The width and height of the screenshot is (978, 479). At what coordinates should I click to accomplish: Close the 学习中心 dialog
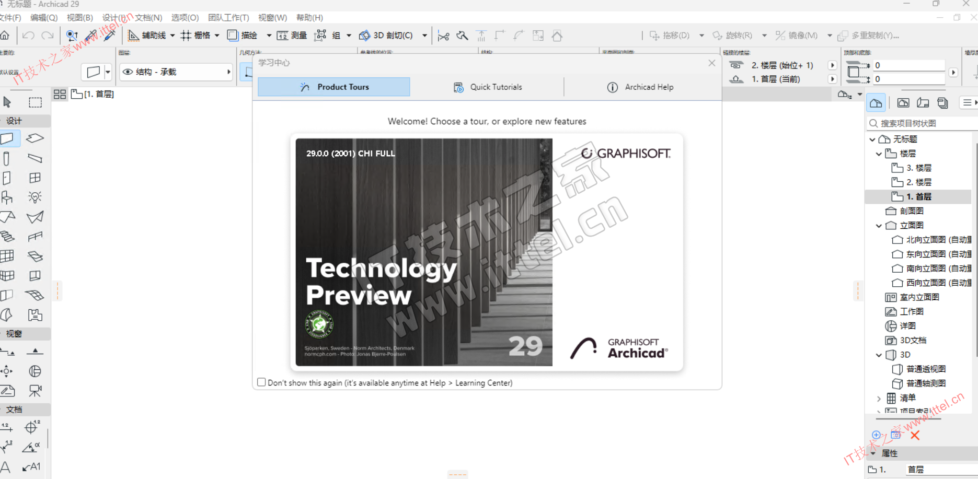point(711,63)
